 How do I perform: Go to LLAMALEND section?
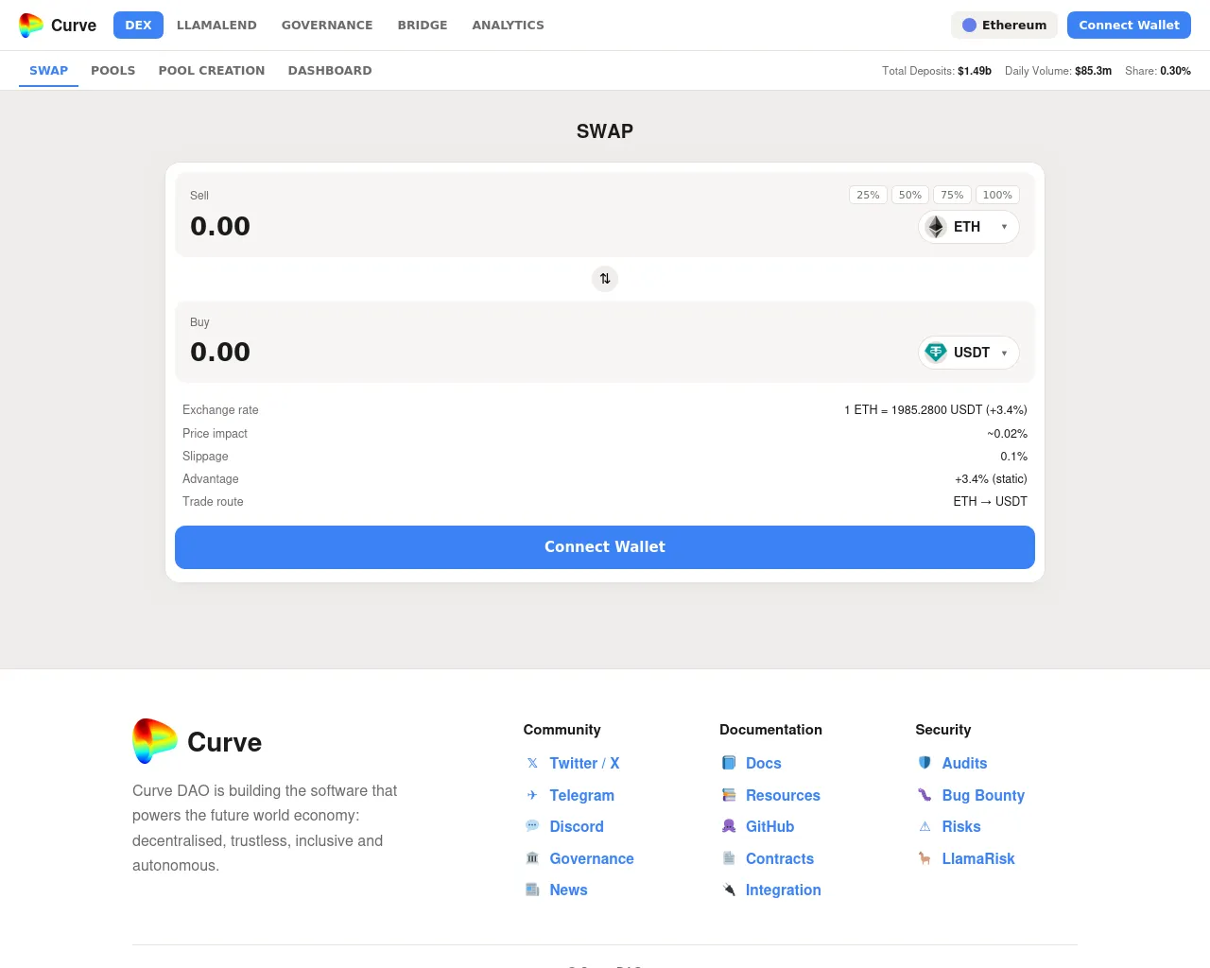pyautogui.click(x=216, y=26)
